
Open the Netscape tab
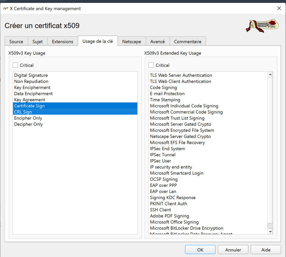[x=132, y=41]
